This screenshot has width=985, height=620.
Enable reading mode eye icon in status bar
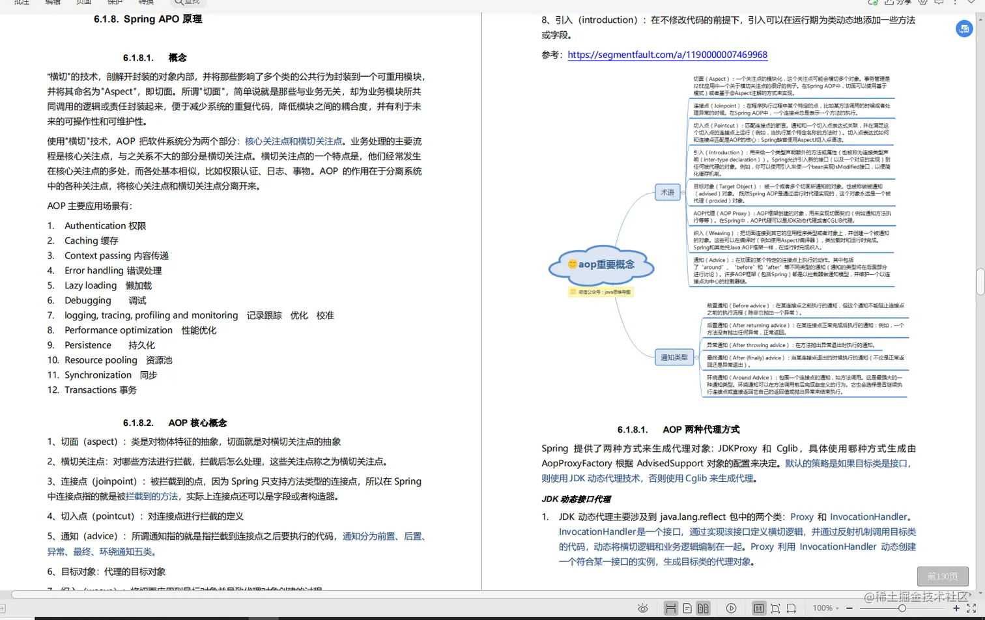tap(643, 608)
